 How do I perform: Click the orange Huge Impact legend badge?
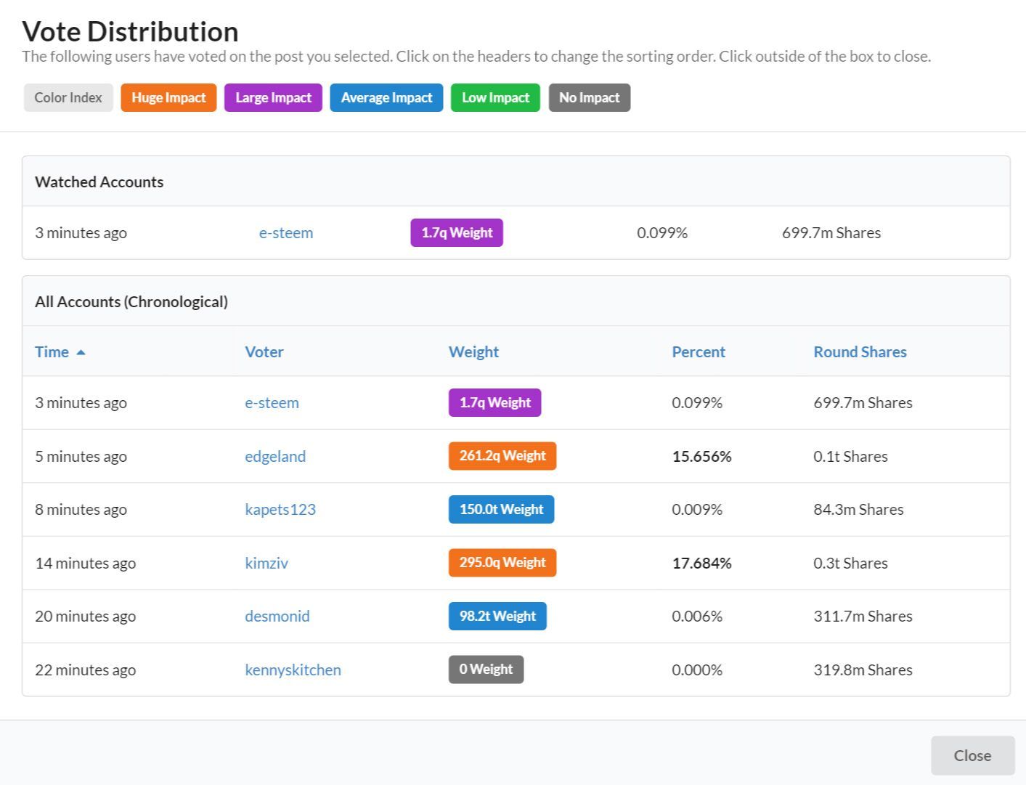coord(168,97)
